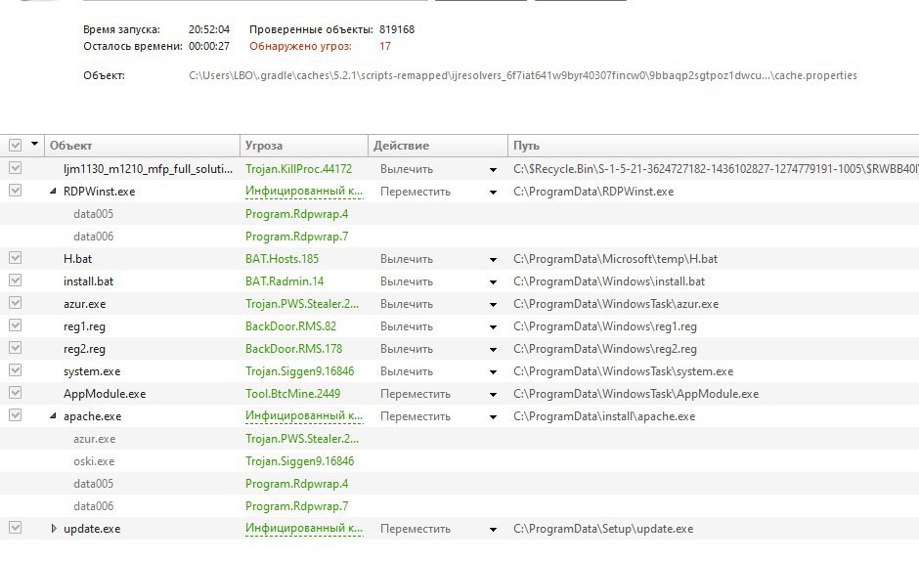Open action dropdown for reg1.reg row
The width and height of the screenshot is (919, 562).
tap(493, 327)
